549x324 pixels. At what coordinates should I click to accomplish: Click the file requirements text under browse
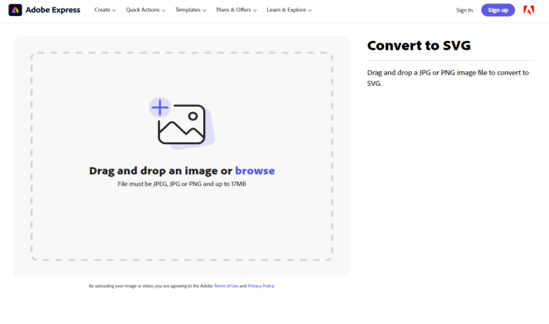[182, 184]
